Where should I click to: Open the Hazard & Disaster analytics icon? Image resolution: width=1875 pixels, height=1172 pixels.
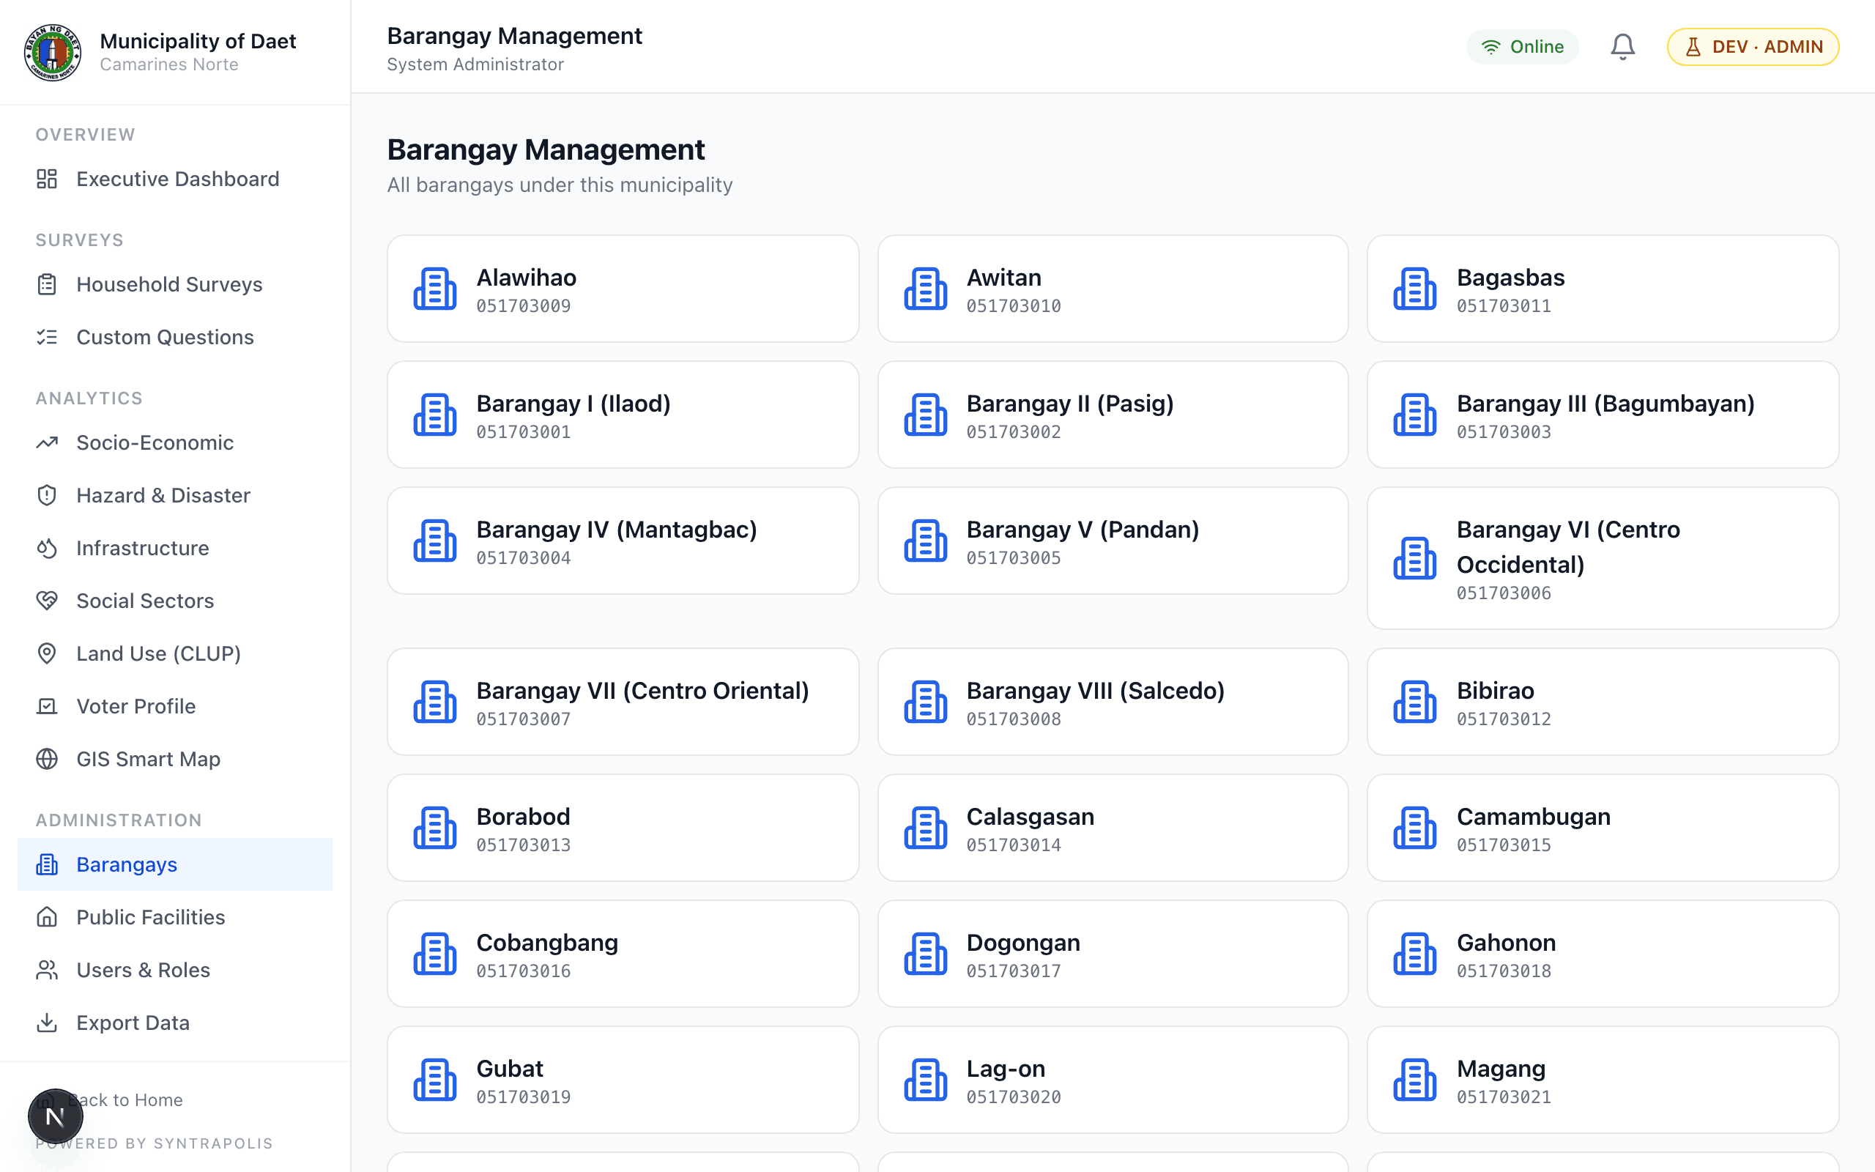coord(48,495)
